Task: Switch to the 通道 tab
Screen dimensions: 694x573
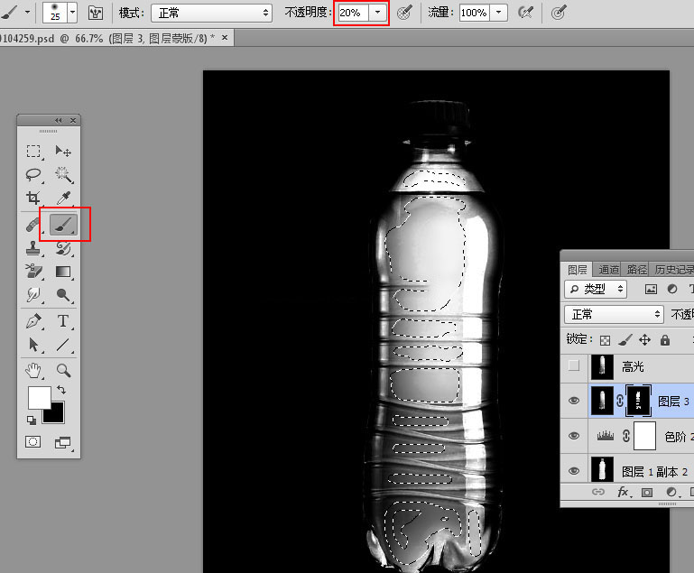Action: coord(609,269)
